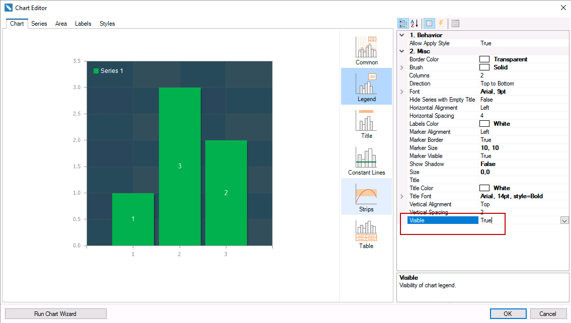The height and width of the screenshot is (323, 571).
Task: Confirm with the OK button
Action: coord(508,314)
